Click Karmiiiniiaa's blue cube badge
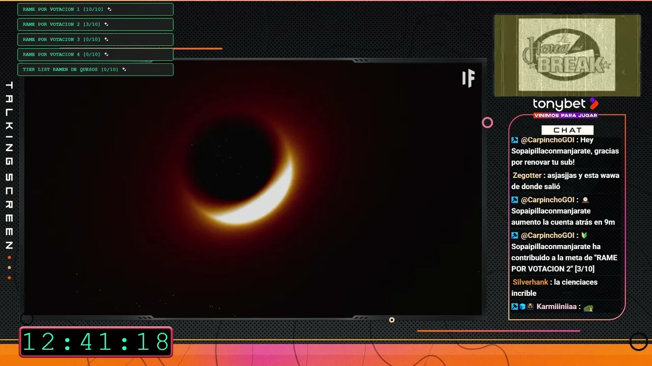This screenshot has height=366, width=652. (522, 307)
